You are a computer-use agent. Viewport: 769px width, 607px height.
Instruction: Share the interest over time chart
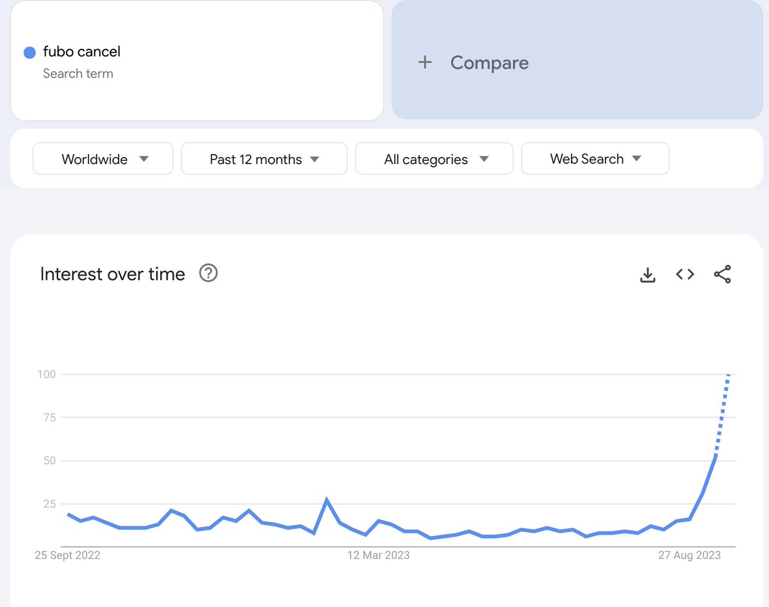[722, 274]
